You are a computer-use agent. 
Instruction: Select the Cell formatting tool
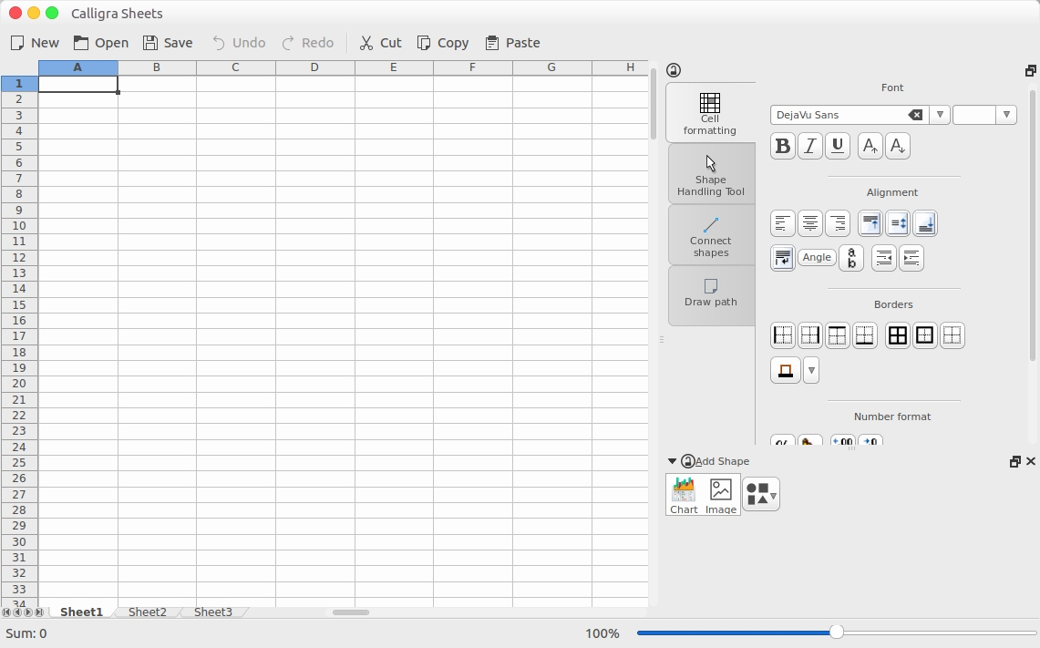710,111
